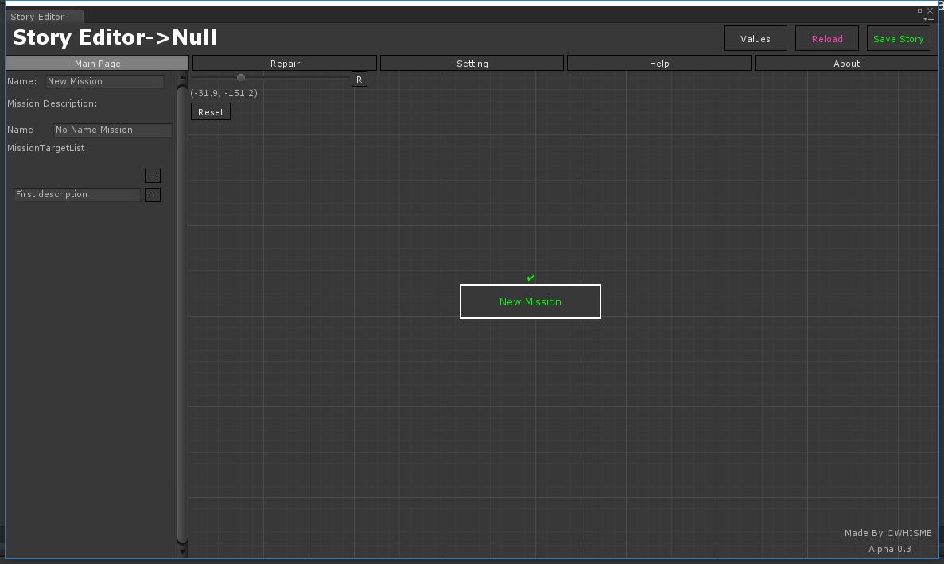Click the plus button to add mission target
Viewport: 944px width, 564px height.
[x=153, y=176]
